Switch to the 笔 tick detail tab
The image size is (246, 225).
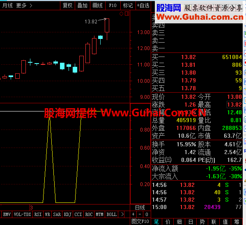pos(156,222)
